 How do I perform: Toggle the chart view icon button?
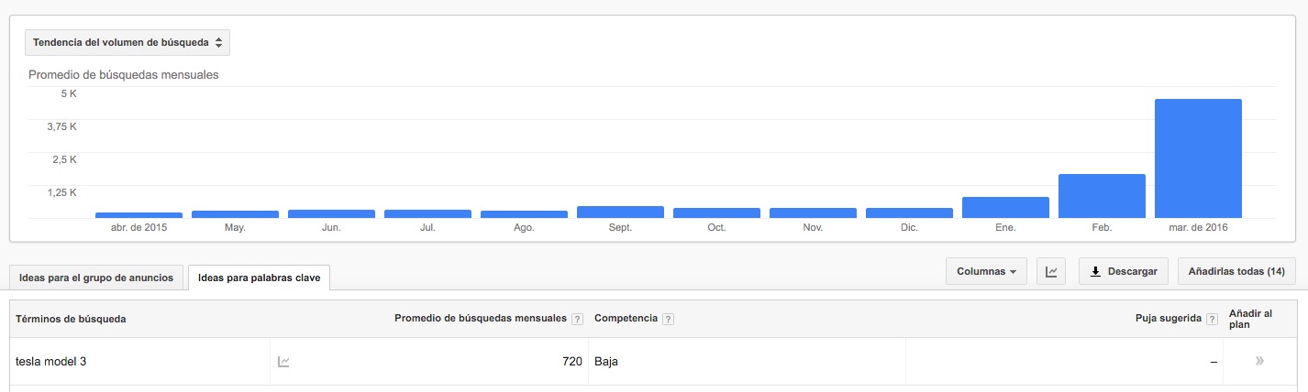pos(1051,271)
